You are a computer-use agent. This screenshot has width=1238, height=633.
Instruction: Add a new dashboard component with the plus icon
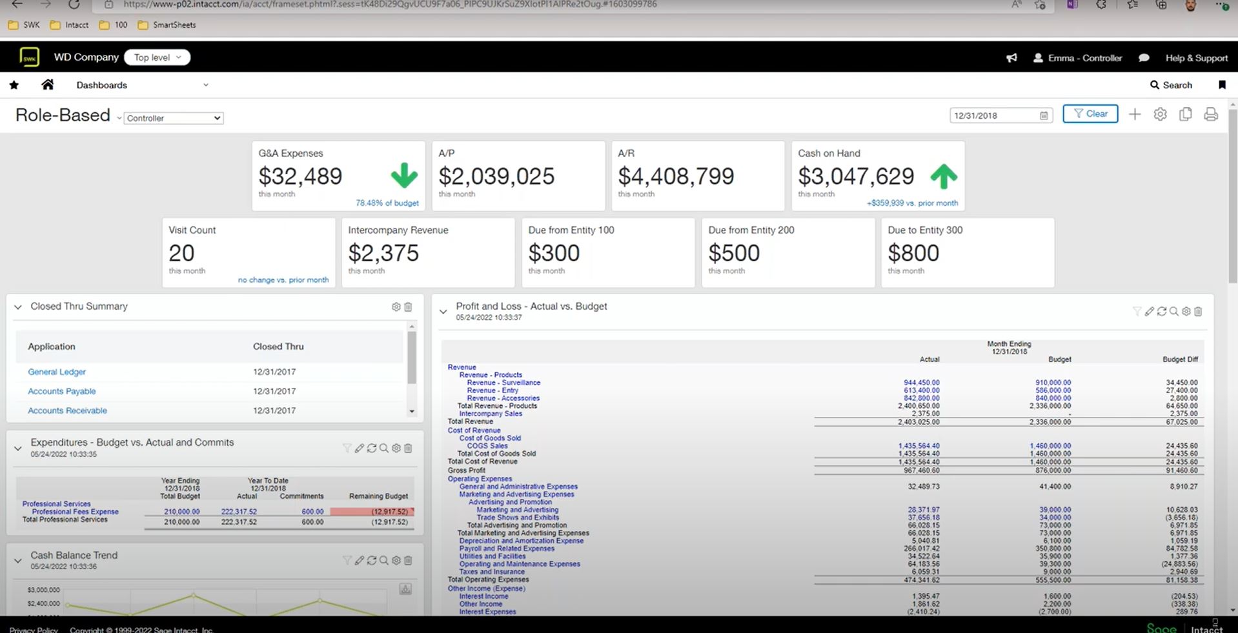[1135, 114]
